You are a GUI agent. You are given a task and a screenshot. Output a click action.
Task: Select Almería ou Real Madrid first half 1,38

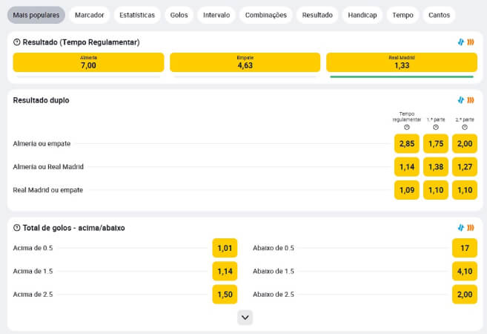pyautogui.click(x=436, y=167)
